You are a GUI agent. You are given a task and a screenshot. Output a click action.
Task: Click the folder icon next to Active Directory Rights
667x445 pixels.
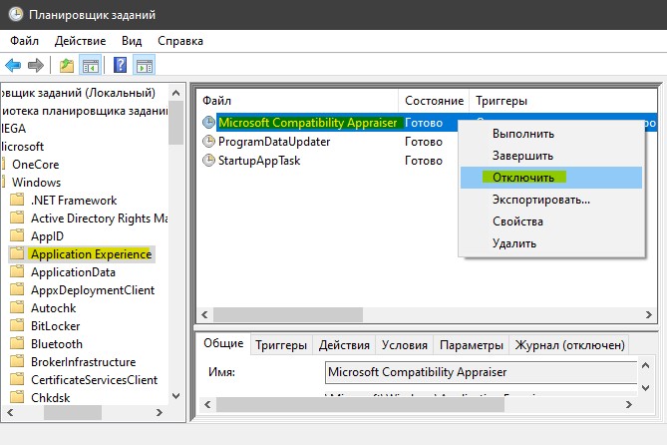pyautogui.click(x=17, y=218)
